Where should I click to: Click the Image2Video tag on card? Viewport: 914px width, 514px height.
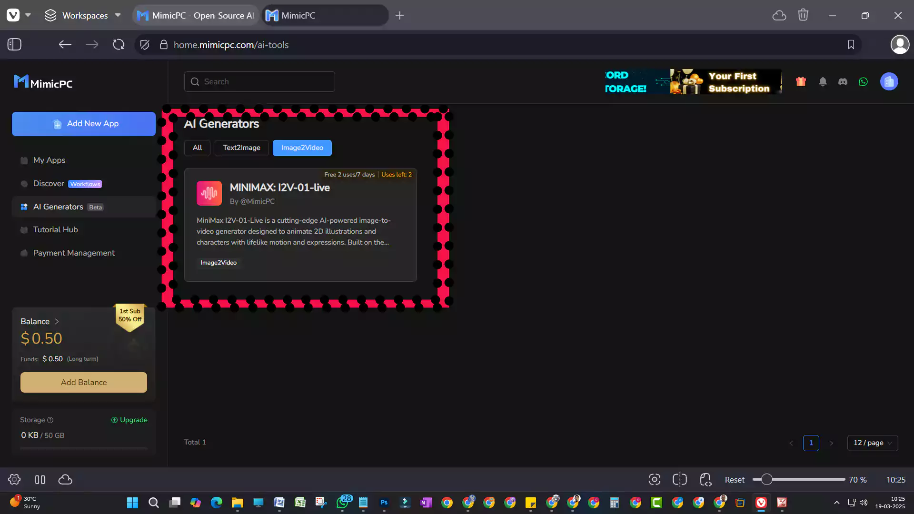coord(219,263)
